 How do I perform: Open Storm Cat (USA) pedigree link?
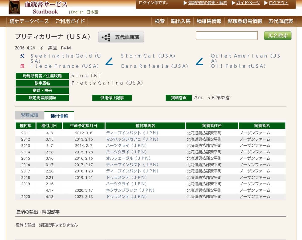click(148, 56)
